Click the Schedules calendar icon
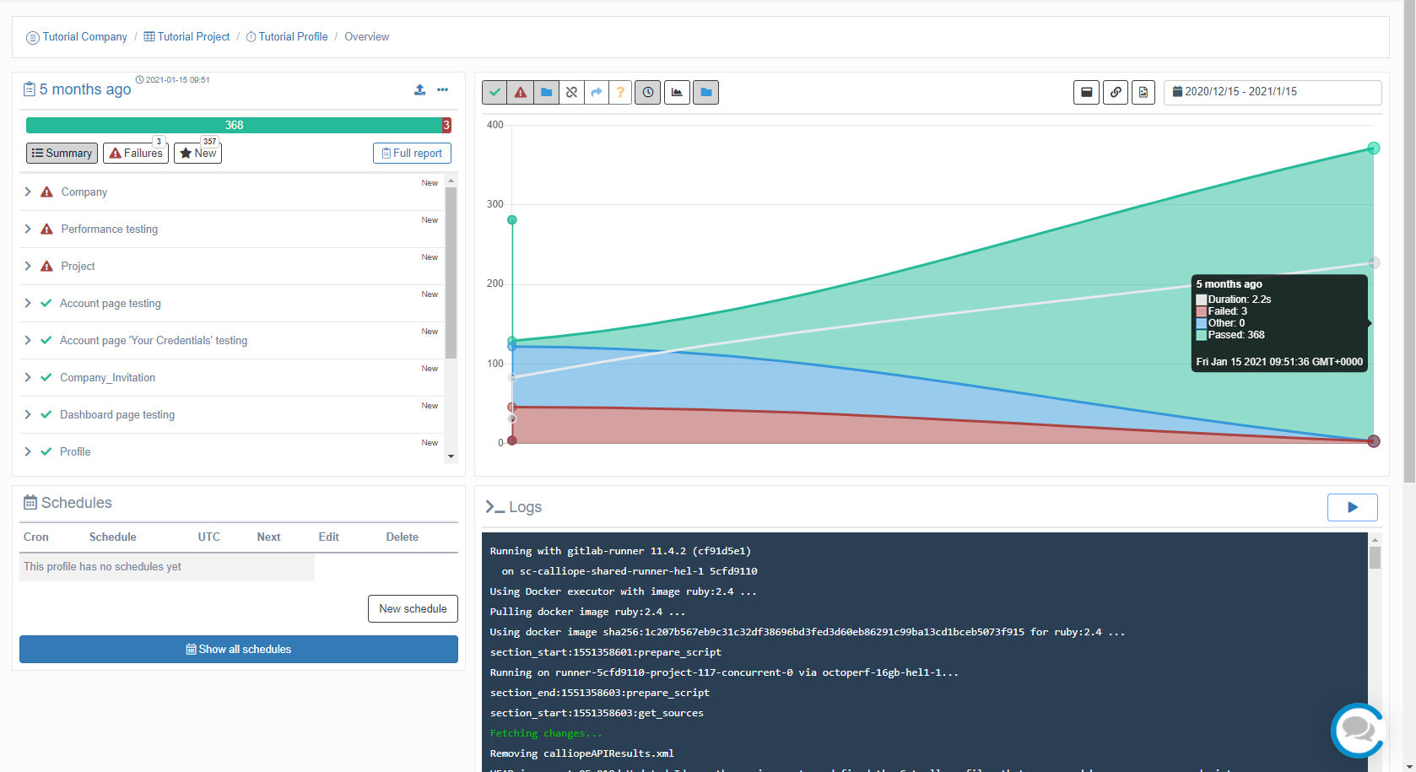The width and height of the screenshot is (1416, 772). (30, 503)
